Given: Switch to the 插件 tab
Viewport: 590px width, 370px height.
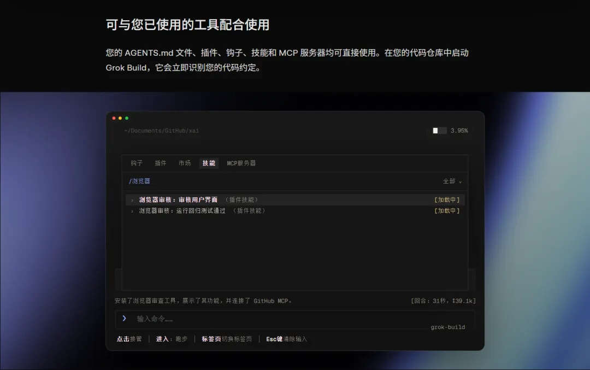Looking at the screenshot, I should tap(160, 163).
